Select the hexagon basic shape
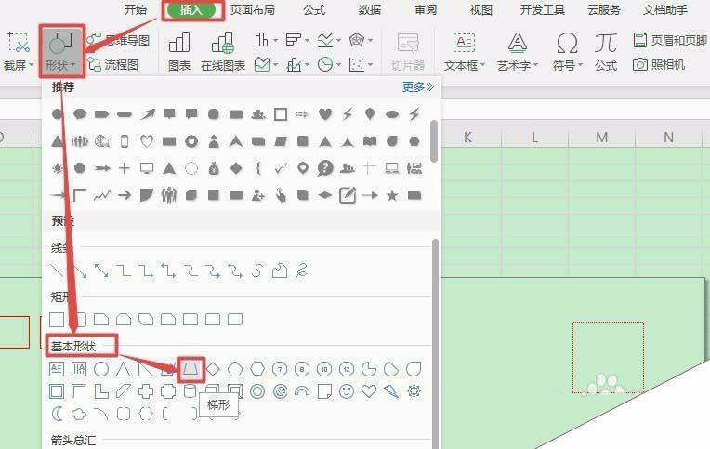 pos(257,369)
